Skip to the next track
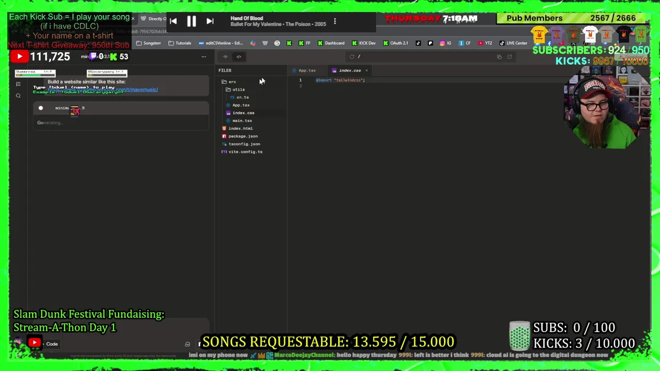The height and width of the screenshot is (371, 660). point(210,21)
